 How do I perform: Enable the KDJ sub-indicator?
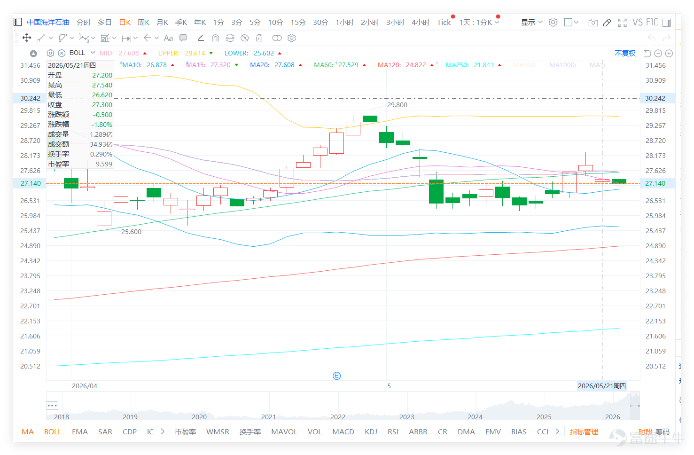pyautogui.click(x=371, y=431)
